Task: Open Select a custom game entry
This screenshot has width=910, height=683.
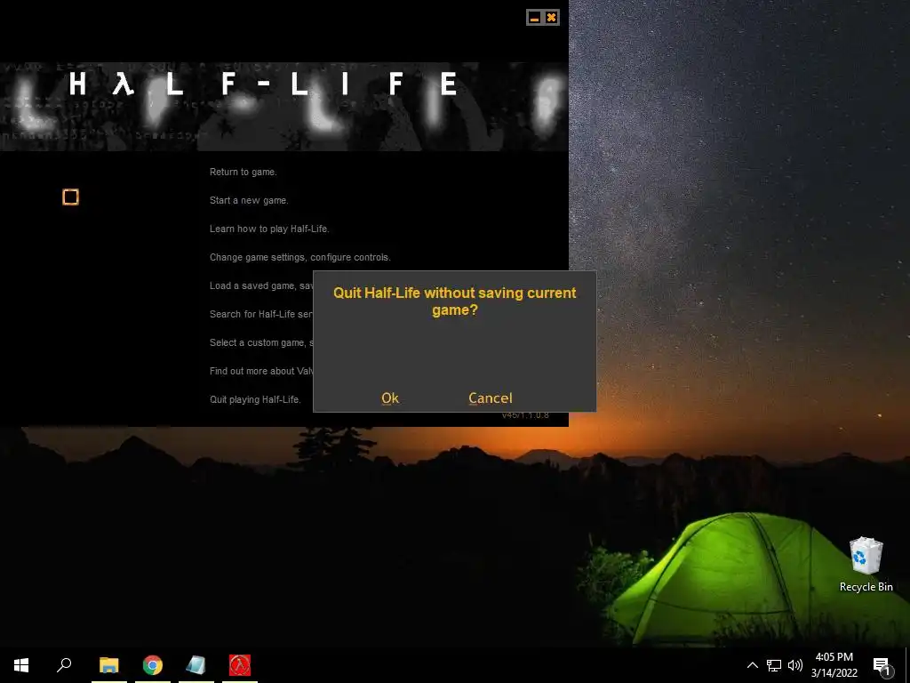Action: (261, 342)
